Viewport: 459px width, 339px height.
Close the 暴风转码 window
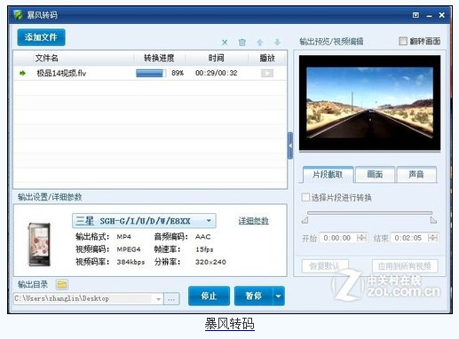click(441, 15)
